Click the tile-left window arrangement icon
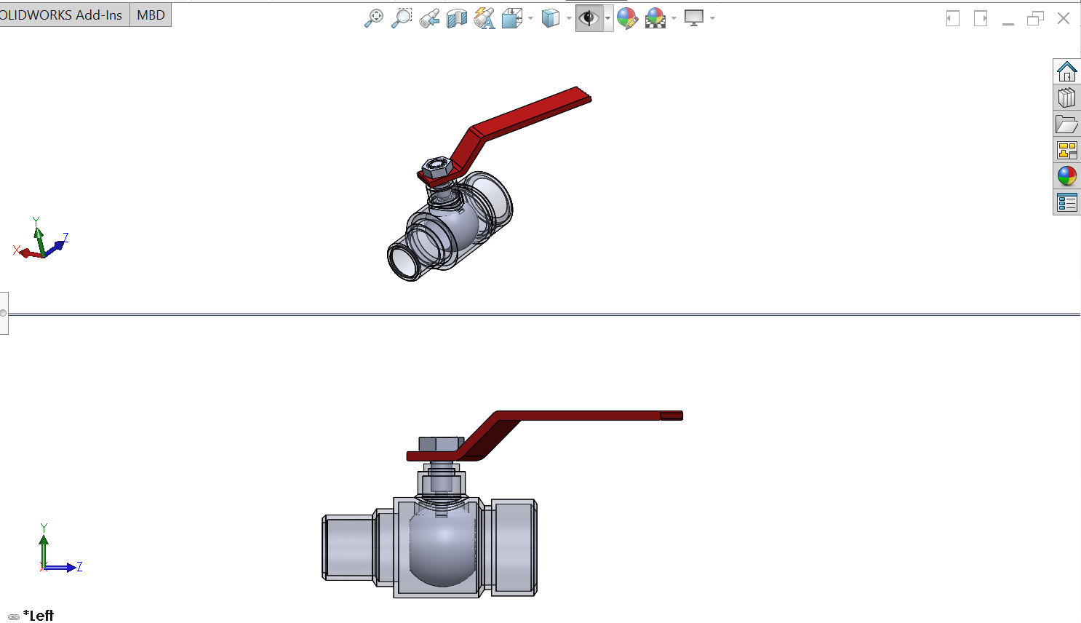The image size is (1081, 623). (x=953, y=18)
